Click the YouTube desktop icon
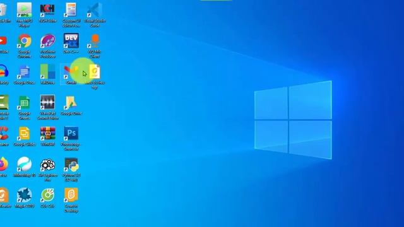 click(x=3, y=40)
